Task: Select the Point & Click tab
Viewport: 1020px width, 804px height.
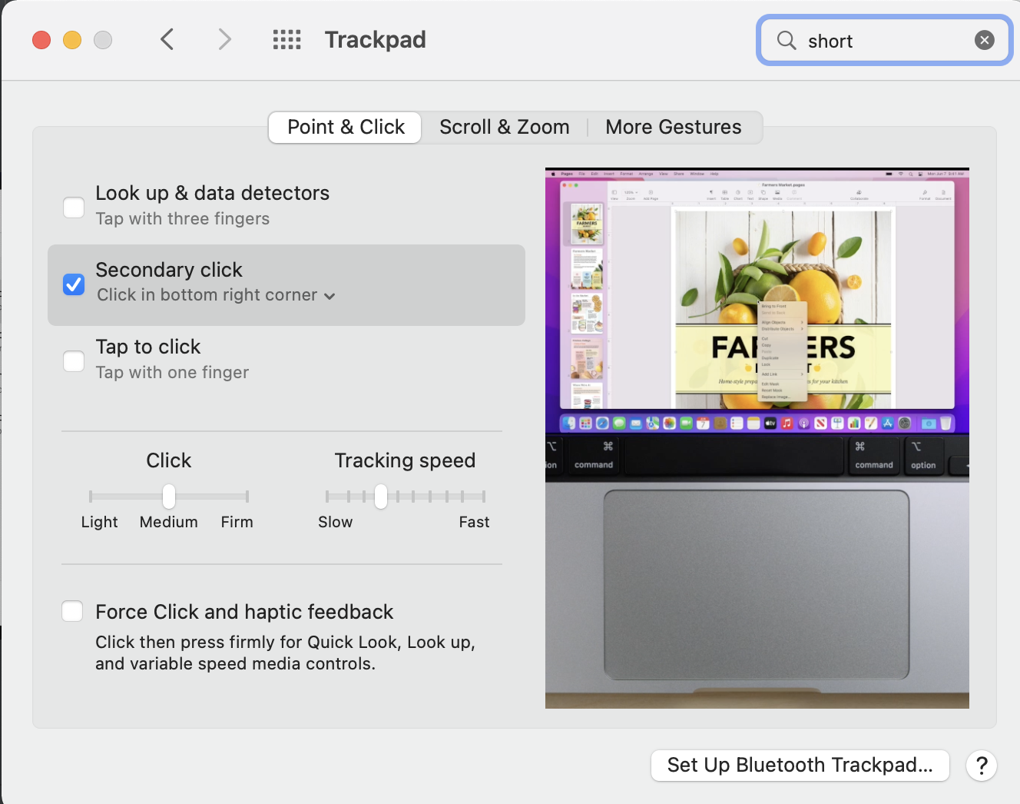Action: [x=346, y=127]
